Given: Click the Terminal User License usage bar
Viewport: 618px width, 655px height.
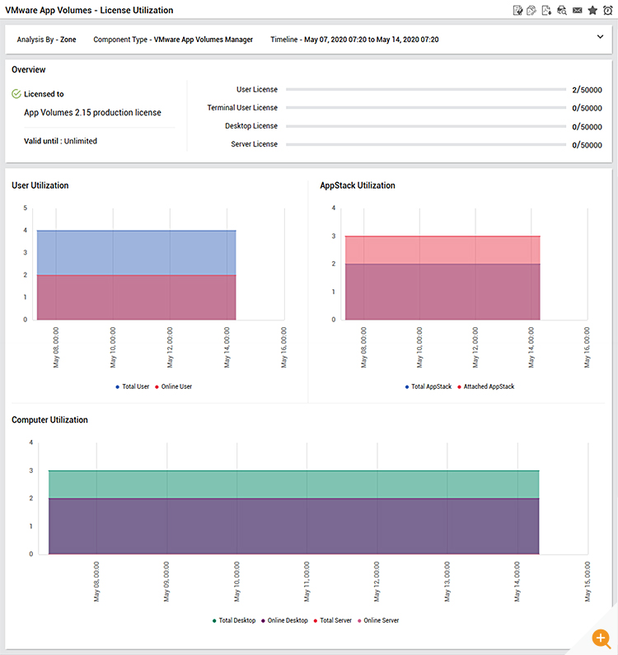Looking at the screenshot, I should [x=426, y=108].
